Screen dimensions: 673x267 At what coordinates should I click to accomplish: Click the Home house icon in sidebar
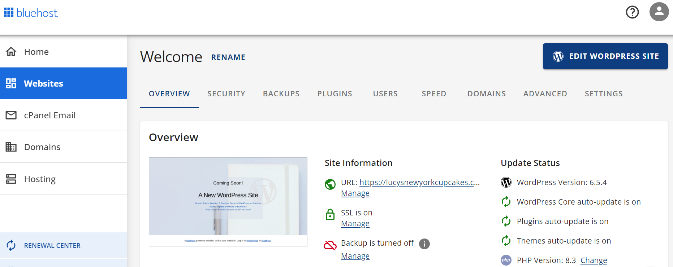[11, 52]
